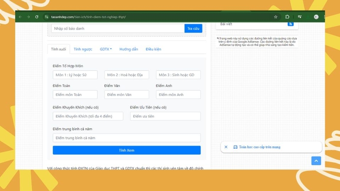340x191 pixels.
Task: Open the Hướng dẫn tab
Action: 129,49
